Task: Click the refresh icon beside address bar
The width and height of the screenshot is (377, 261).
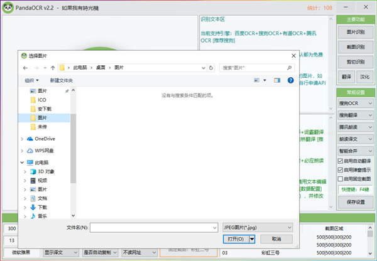Action: (x=213, y=67)
